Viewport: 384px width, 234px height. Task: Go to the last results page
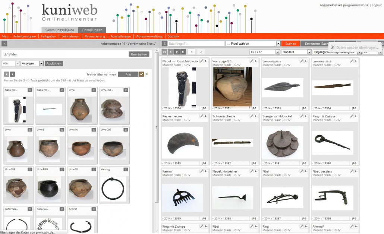pos(183,52)
